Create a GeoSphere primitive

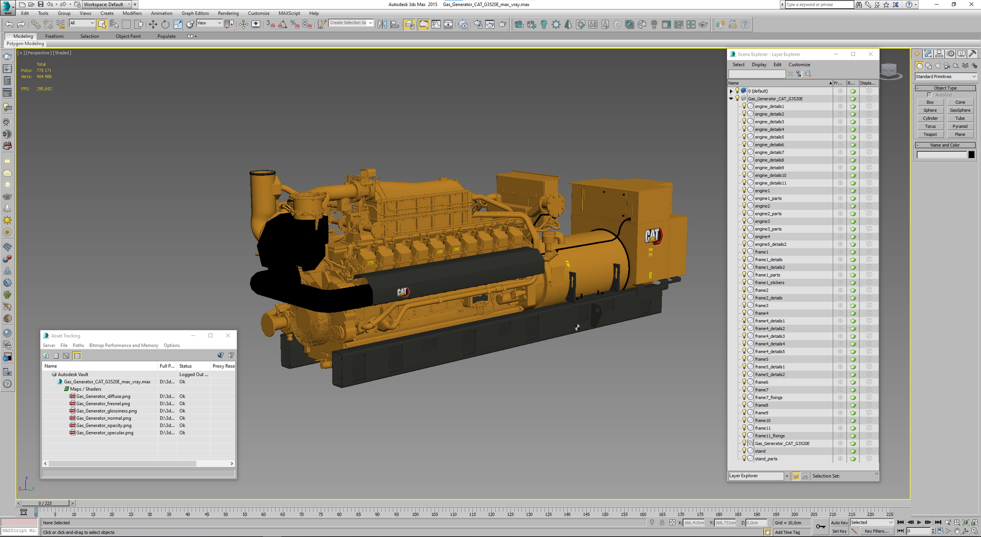pyautogui.click(x=960, y=110)
